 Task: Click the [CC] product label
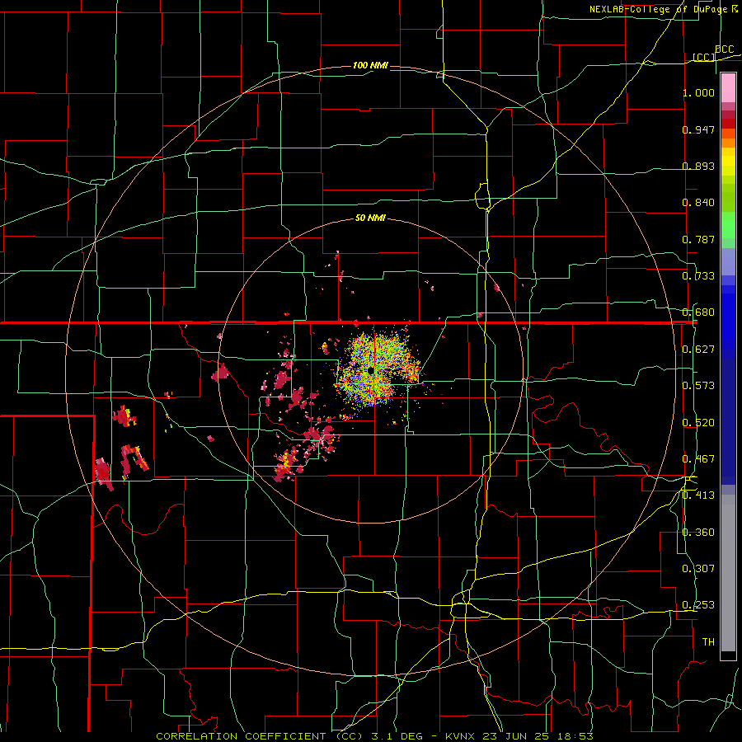(x=704, y=57)
